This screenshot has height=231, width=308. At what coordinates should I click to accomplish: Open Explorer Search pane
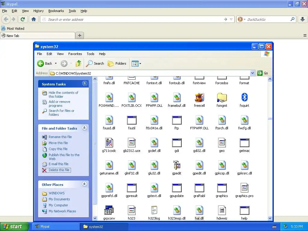point(95,63)
